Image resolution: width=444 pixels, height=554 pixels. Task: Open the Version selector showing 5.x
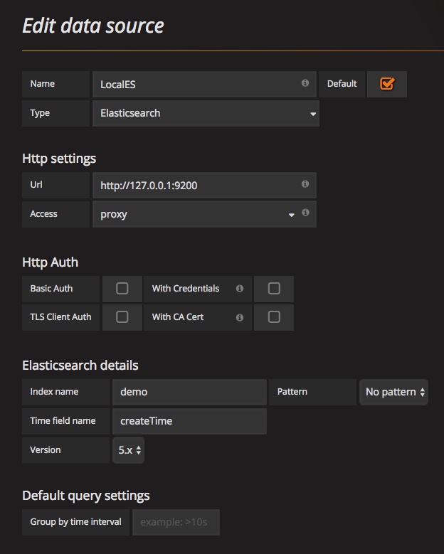pos(129,450)
